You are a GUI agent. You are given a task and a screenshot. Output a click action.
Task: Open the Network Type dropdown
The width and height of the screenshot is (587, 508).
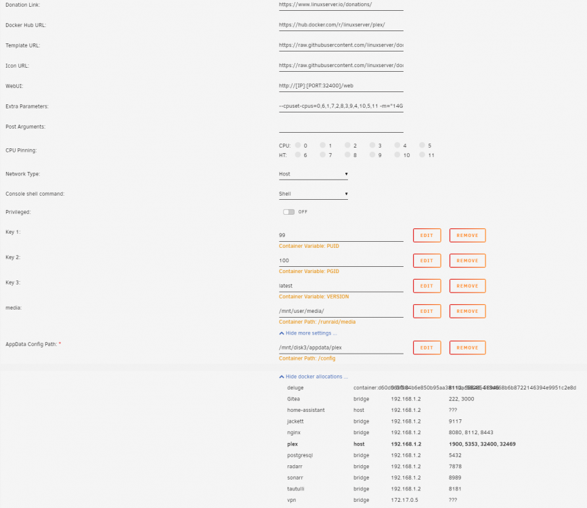313,174
